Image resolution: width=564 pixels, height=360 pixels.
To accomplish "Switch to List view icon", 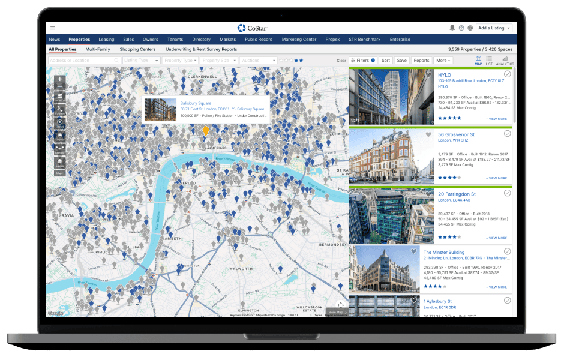I will [x=489, y=60].
